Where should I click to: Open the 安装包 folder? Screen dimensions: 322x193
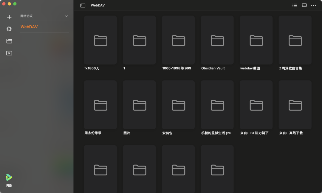(x=178, y=105)
